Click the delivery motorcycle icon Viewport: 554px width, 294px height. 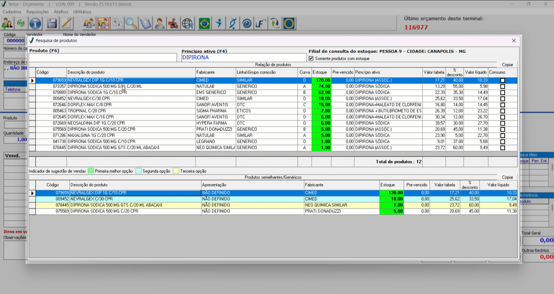point(173,23)
